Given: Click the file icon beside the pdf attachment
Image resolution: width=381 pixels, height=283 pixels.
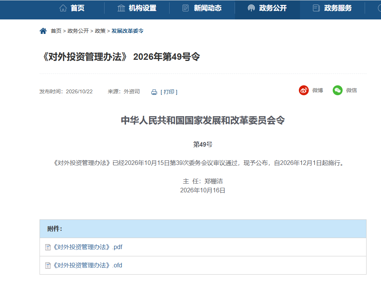Looking at the screenshot, I should 48,247.
